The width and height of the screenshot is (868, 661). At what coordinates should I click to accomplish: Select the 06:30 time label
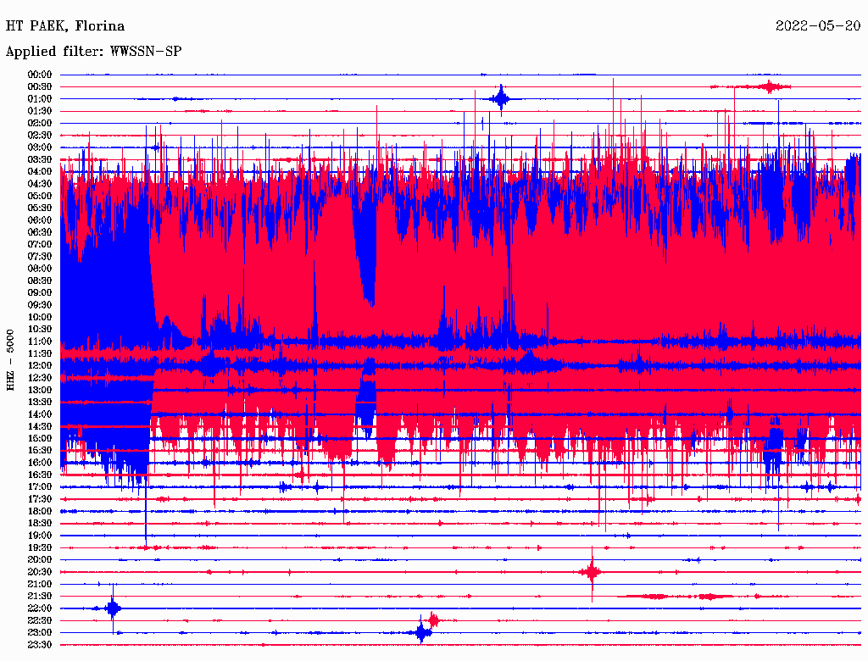pos(40,232)
